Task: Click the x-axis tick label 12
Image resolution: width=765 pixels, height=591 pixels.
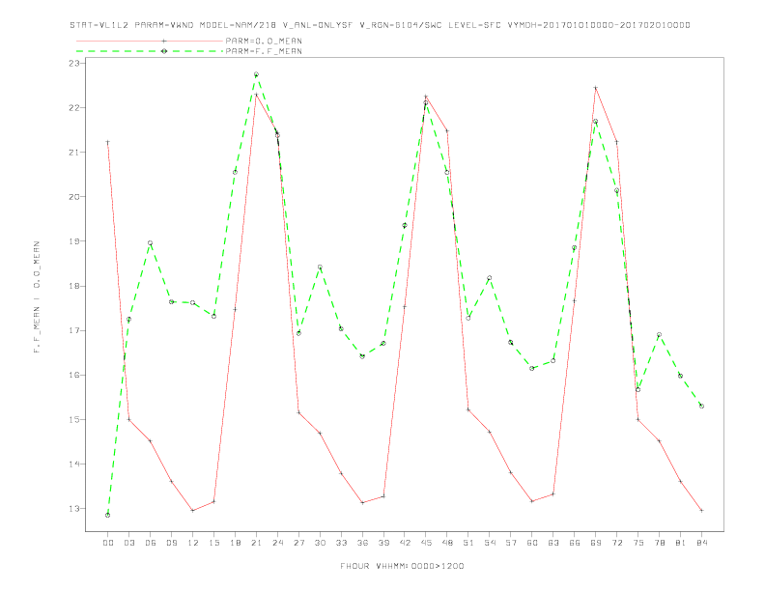Action: [193, 543]
